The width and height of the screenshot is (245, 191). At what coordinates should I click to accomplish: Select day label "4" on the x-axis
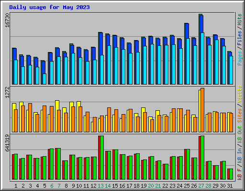point(37,186)
